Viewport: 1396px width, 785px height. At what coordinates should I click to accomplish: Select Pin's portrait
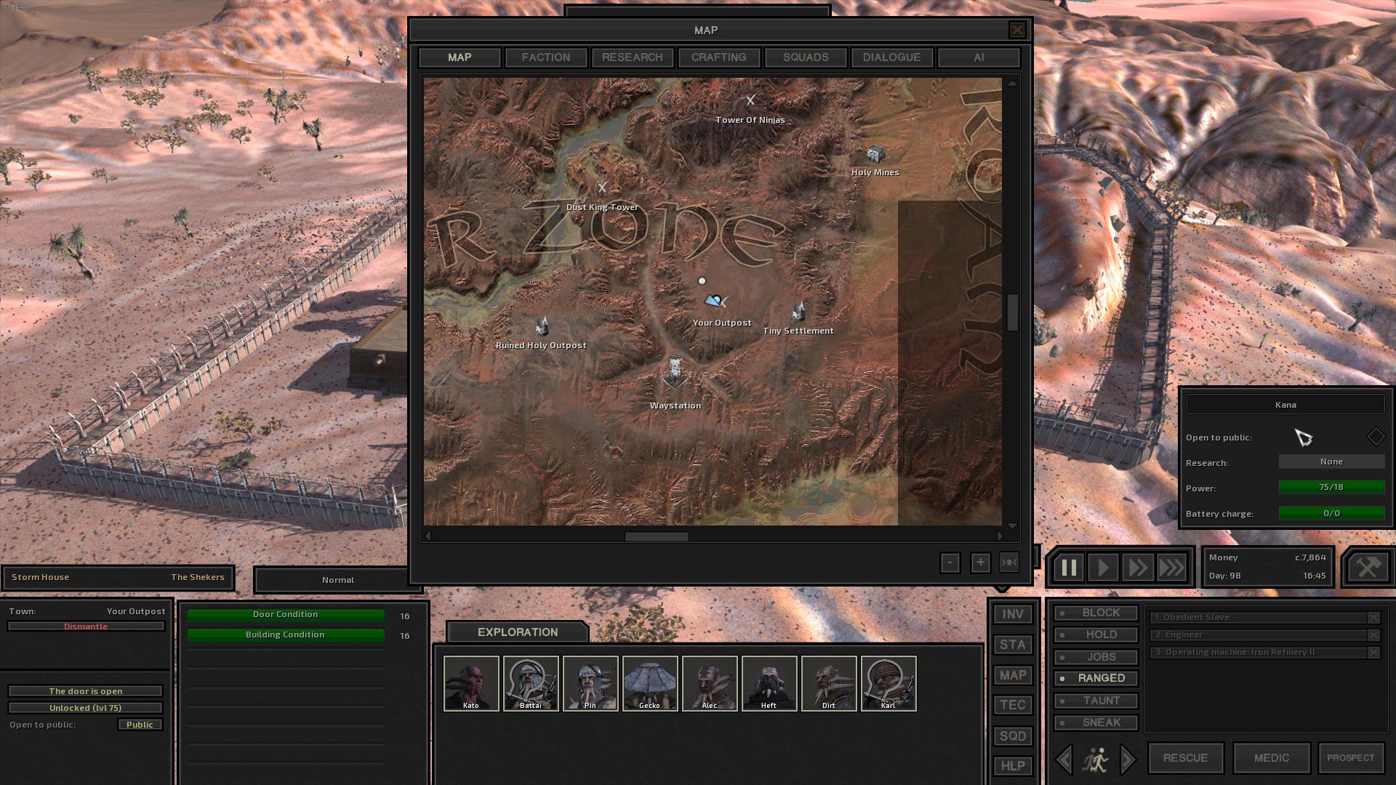[590, 683]
